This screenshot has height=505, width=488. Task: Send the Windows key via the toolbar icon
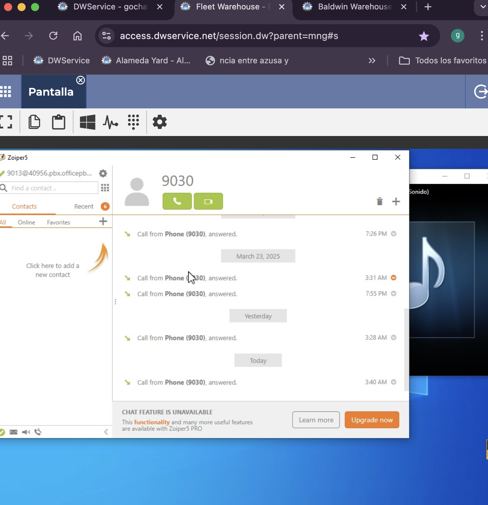[x=87, y=122]
